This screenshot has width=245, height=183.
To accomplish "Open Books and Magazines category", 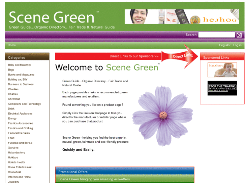I will [x=21, y=75].
